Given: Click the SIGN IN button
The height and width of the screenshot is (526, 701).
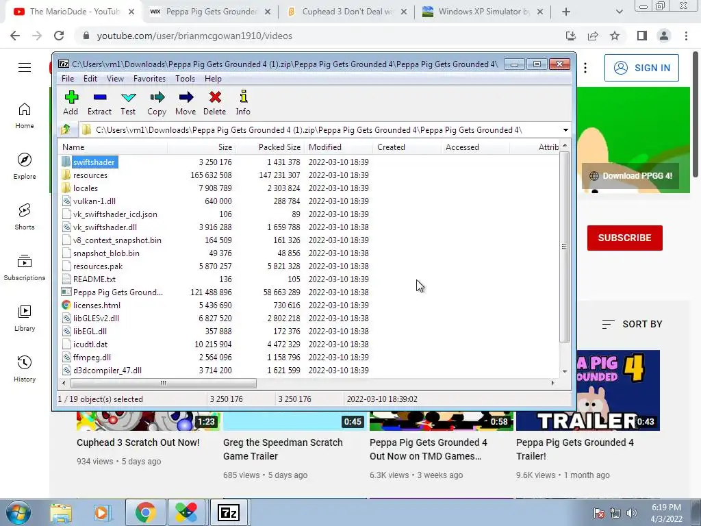Looking at the screenshot, I should click(x=641, y=68).
